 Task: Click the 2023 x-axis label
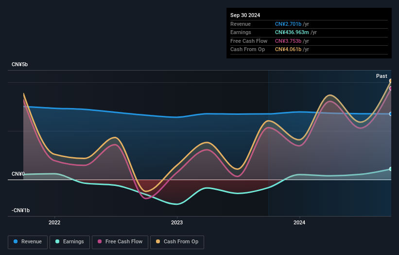[177, 223]
